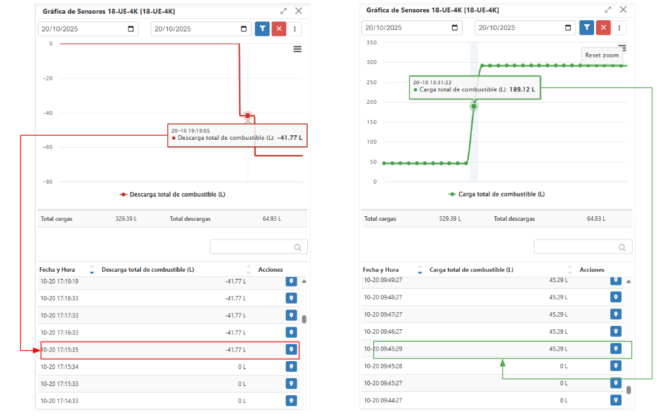The height and width of the screenshot is (418, 664).
Task: Click the search box in the right table
Action: [x=583, y=247]
